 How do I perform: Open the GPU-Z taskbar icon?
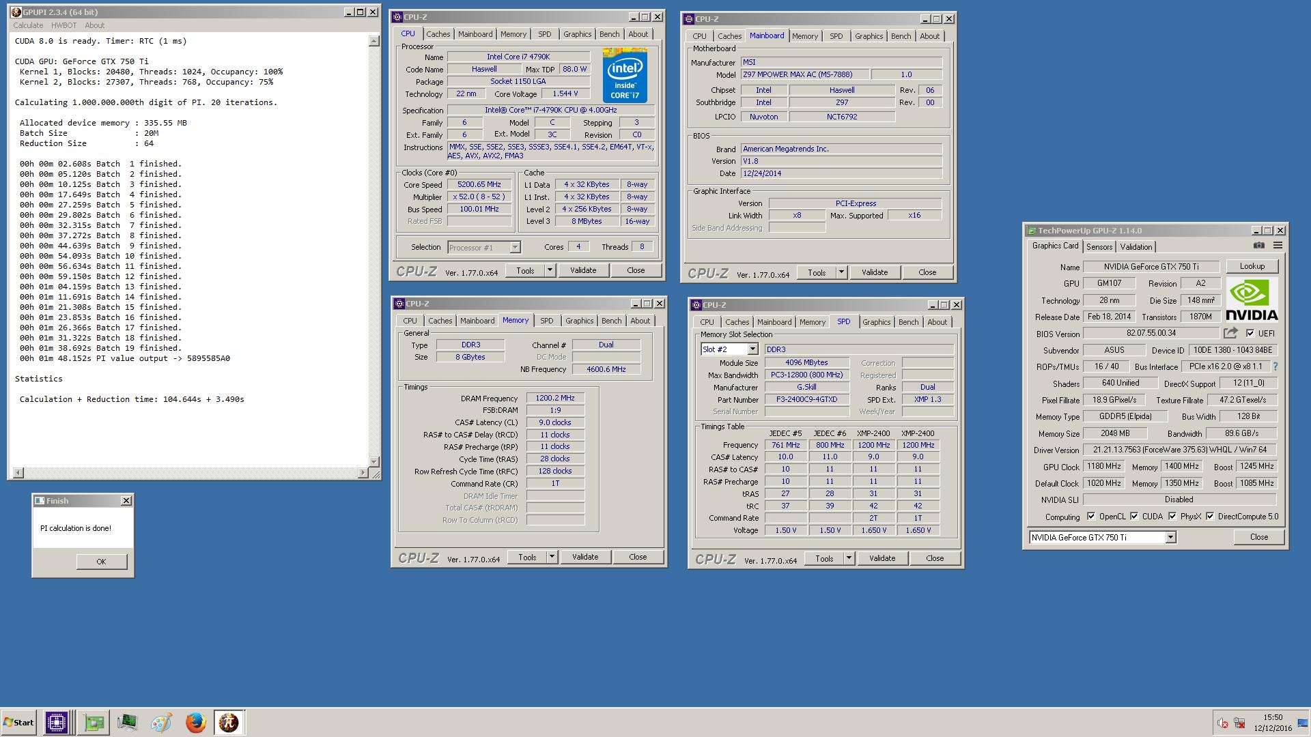(x=94, y=723)
